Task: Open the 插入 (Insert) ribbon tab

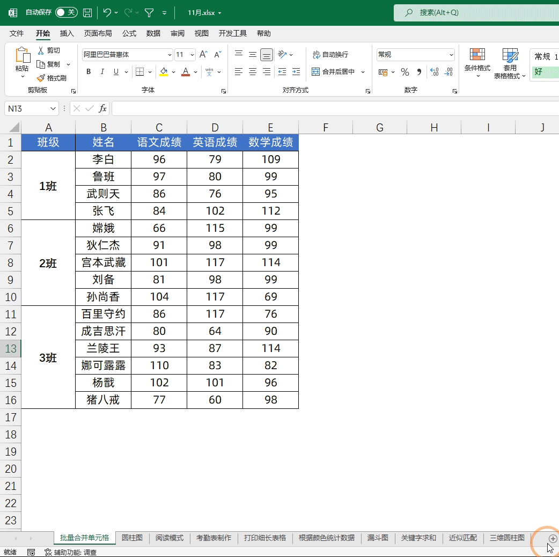Action: (67, 33)
